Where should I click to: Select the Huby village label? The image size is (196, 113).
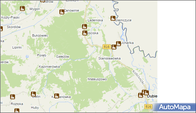tap(35, 108)
